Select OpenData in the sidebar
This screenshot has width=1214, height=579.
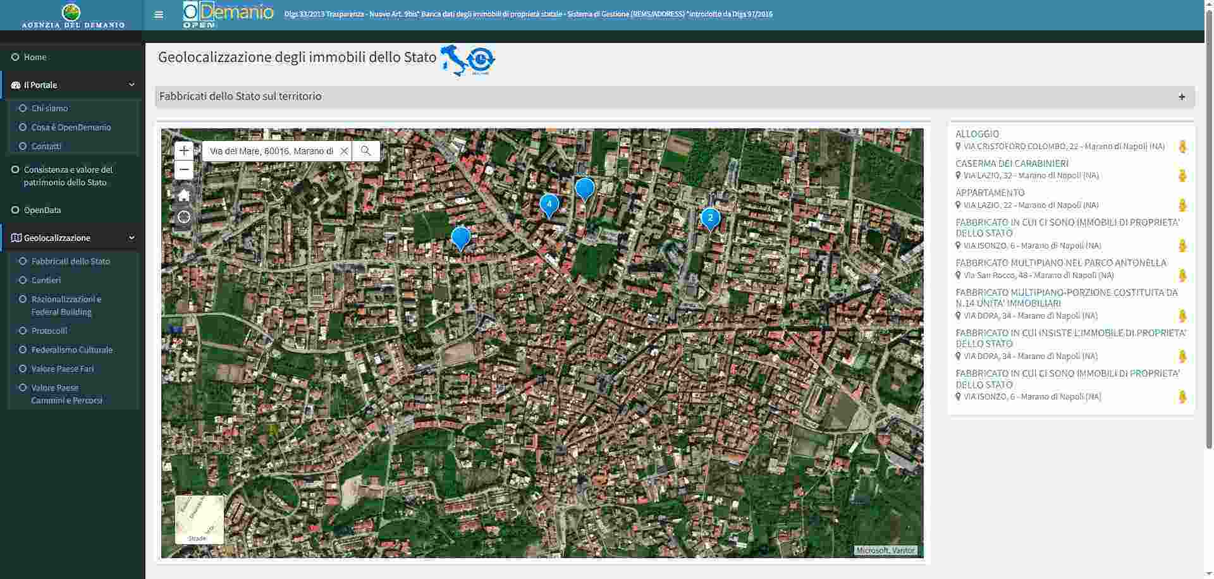[x=42, y=210]
